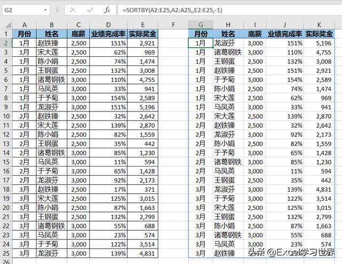
Task: Click header cell 姓名 in column B
Action: point(52,34)
